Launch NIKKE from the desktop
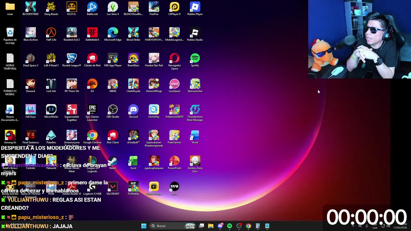The height and width of the screenshot is (231, 411). tap(113, 86)
